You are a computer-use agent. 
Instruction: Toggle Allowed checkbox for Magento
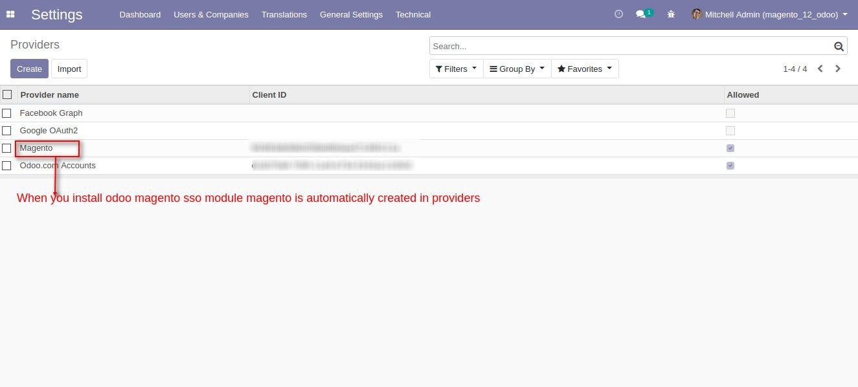pos(730,148)
